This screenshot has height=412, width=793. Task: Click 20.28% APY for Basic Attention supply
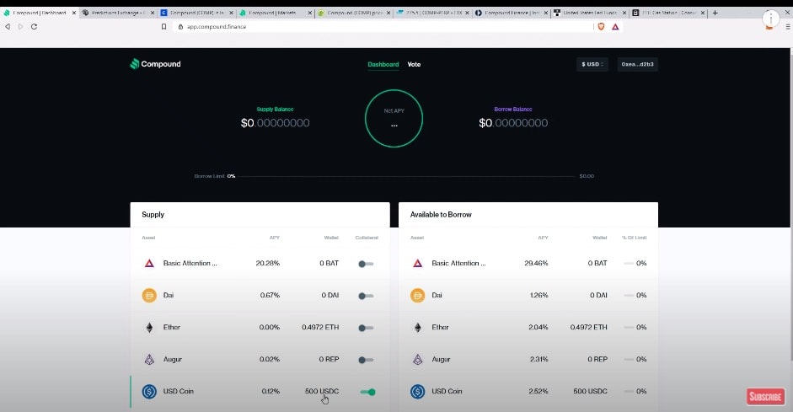[267, 264]
